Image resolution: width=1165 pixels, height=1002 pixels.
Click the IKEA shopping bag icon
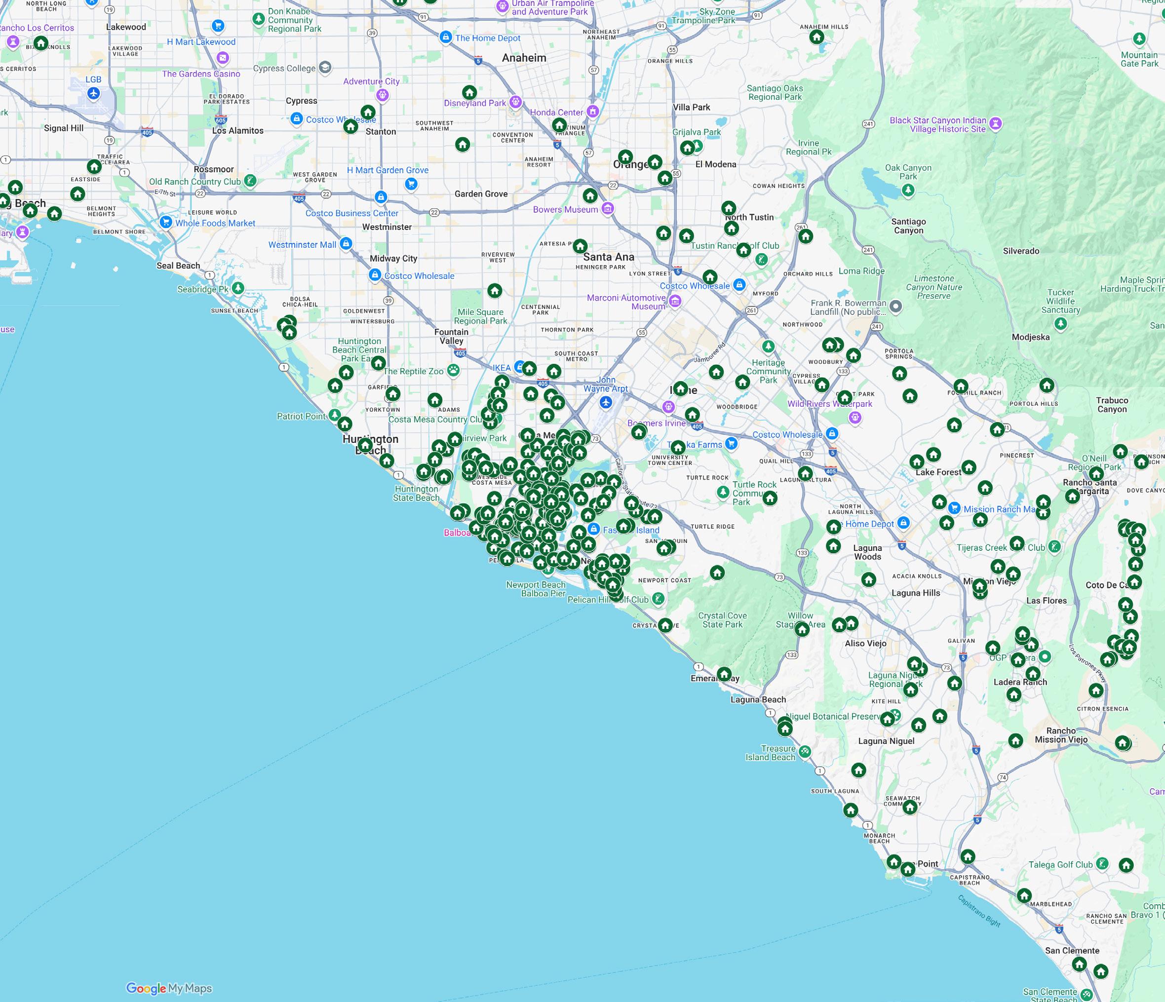(519, 368)
